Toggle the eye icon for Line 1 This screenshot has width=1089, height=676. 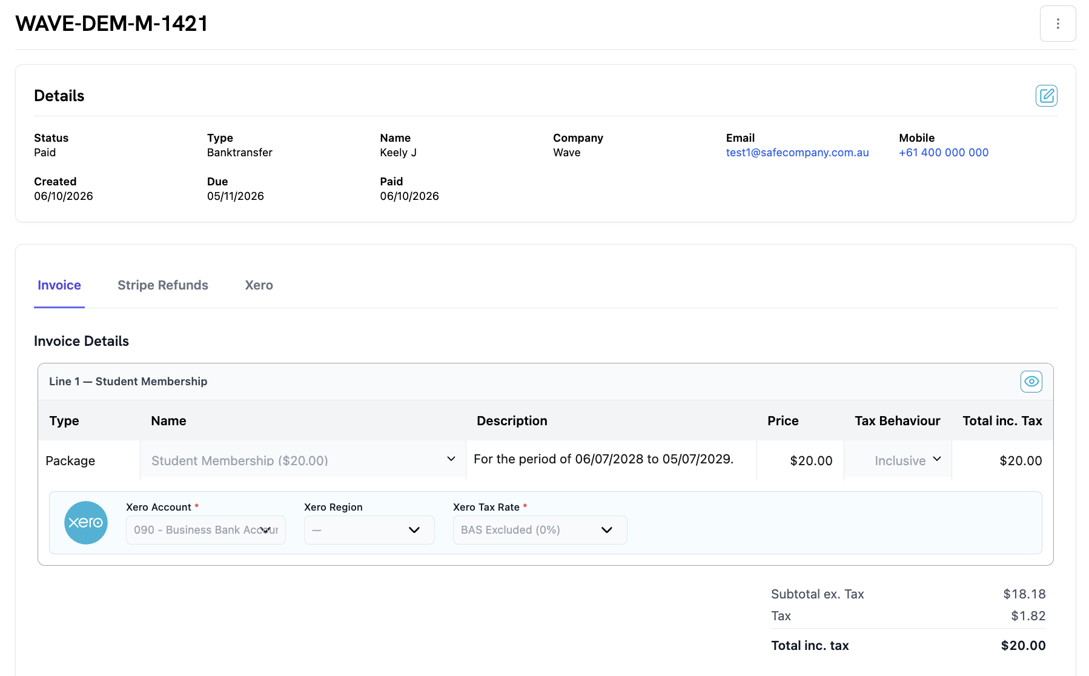click(x=1031, y=382)
